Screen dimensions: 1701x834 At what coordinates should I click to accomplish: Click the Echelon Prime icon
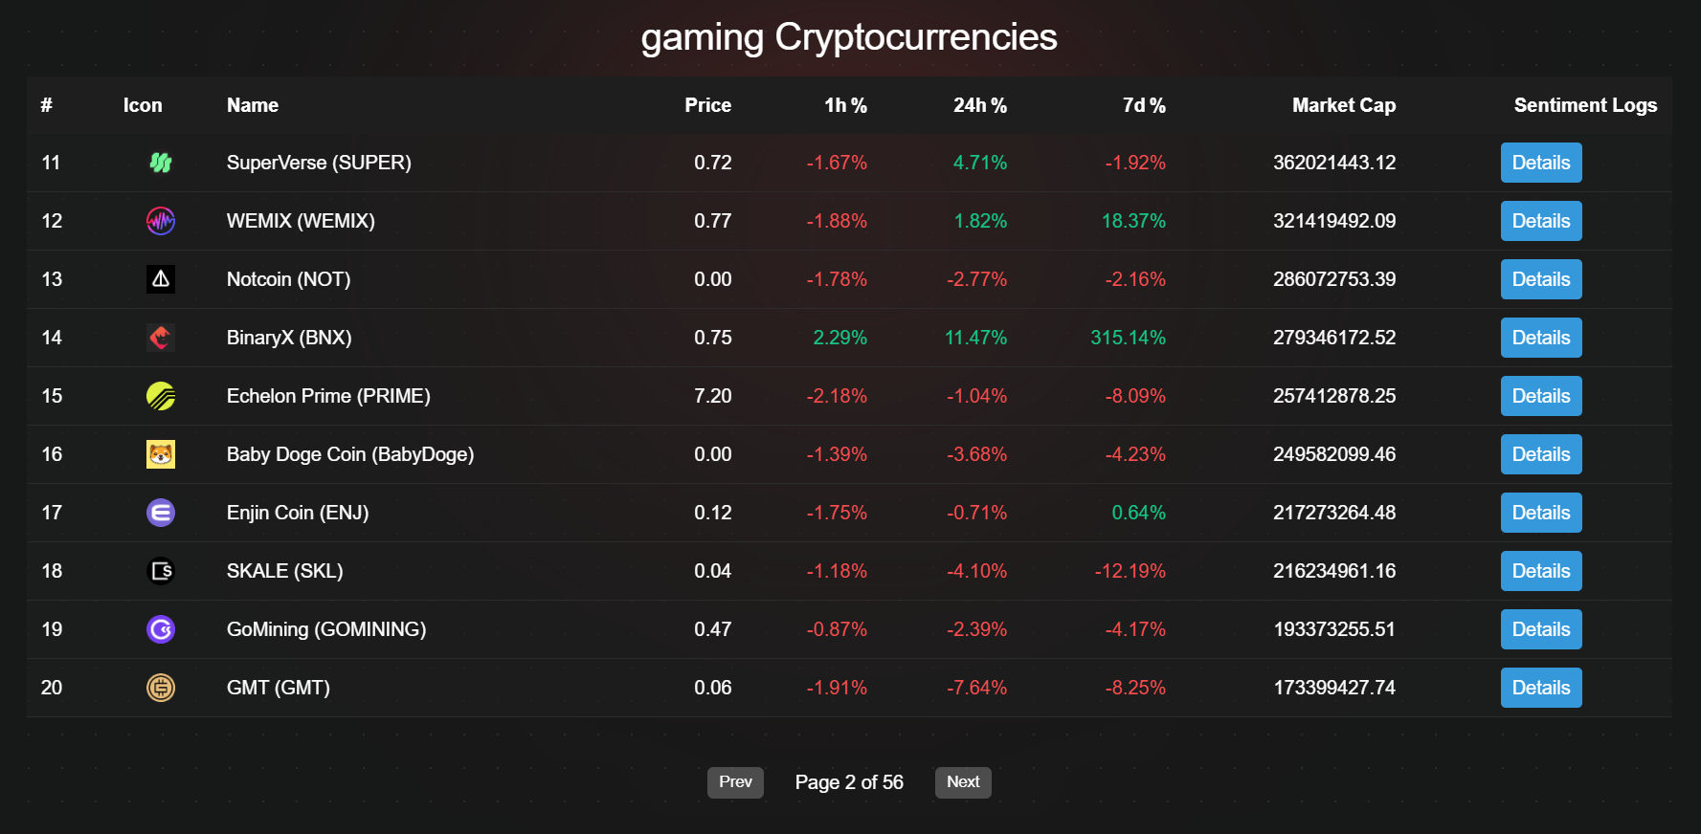point(161,396)
